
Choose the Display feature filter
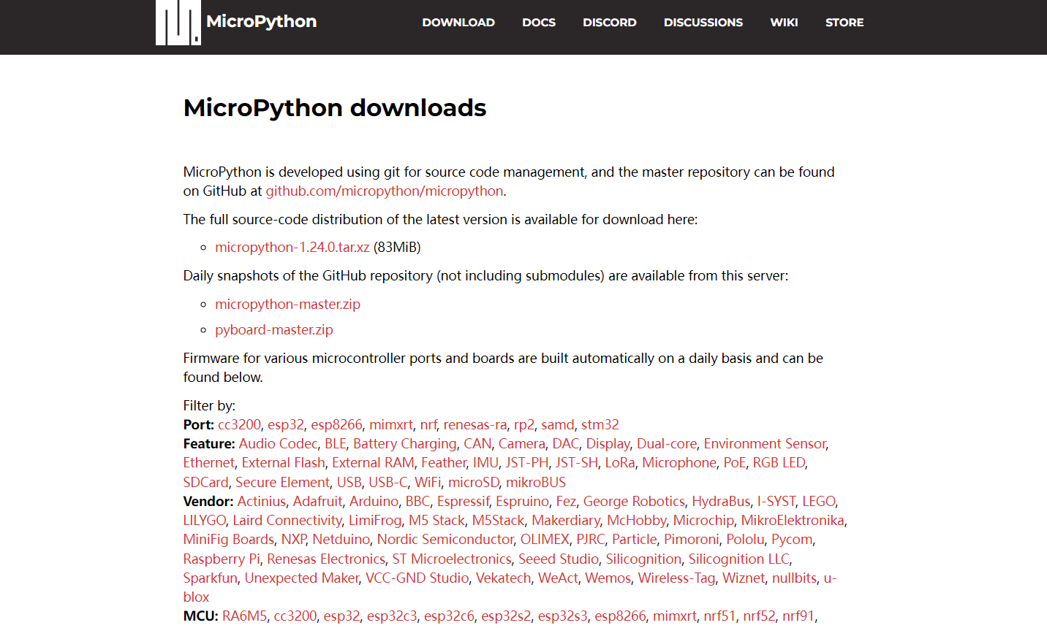click(608, 444)
